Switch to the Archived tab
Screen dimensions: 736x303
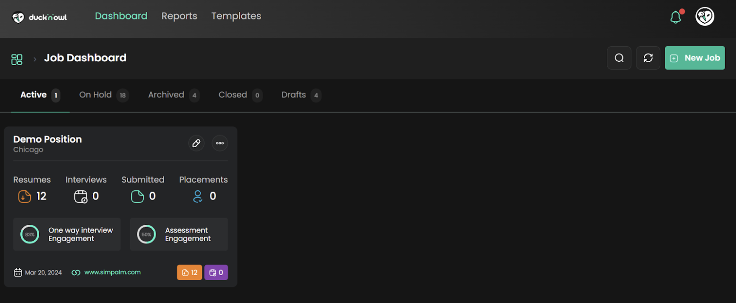(x=166, y=95)
